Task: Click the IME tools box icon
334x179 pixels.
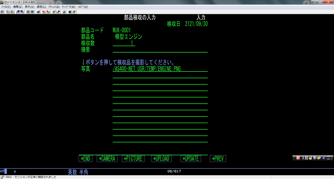Action: 319,158
